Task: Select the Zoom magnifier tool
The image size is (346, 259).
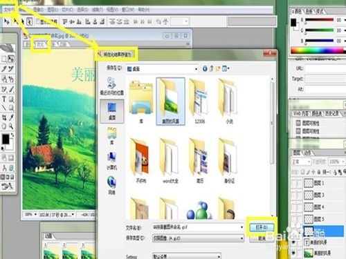Action: [11, 126]
